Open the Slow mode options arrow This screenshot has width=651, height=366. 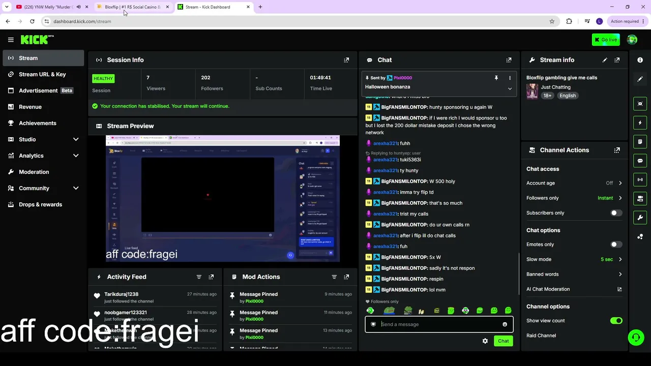point(620,259)
